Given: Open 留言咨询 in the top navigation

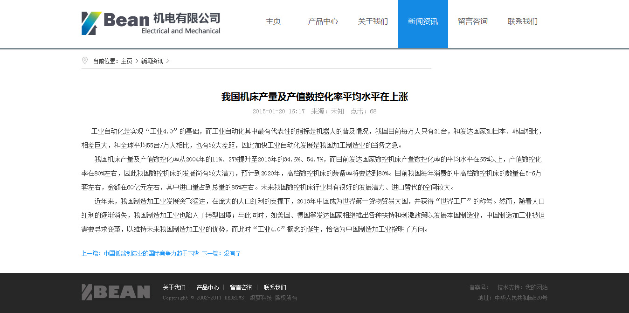Looking at the screenshot, I should 473,21.
